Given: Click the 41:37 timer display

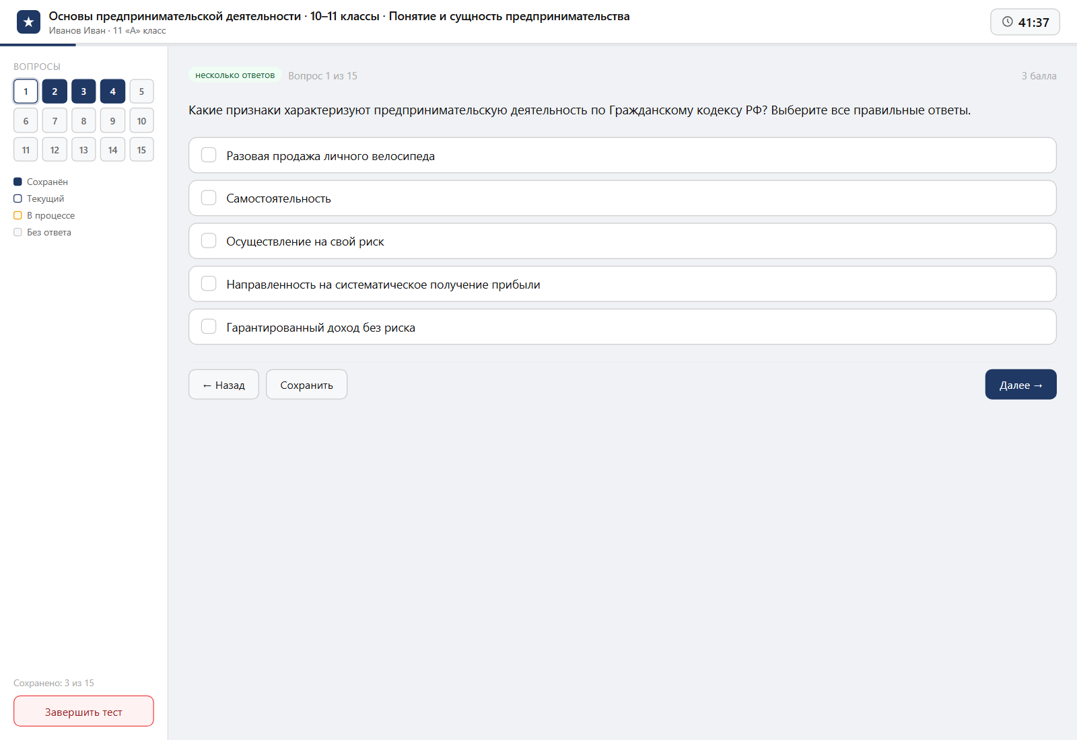Looking at the screenshot, I should coord(1025,22).
